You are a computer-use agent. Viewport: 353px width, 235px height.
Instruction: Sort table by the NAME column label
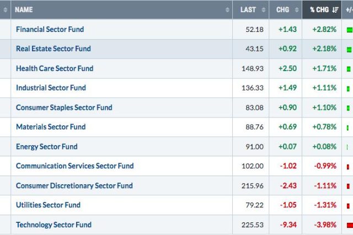point(24,10)
